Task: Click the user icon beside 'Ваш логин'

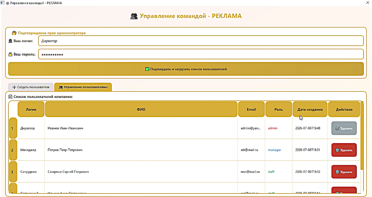Action: click(11, 41)
